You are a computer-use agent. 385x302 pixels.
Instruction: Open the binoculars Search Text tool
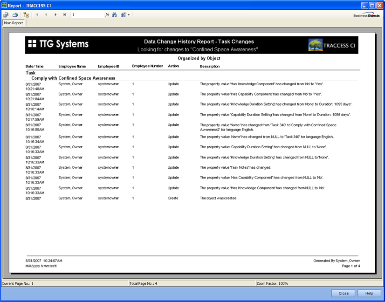pyautogui.click(x=114, y=15)
